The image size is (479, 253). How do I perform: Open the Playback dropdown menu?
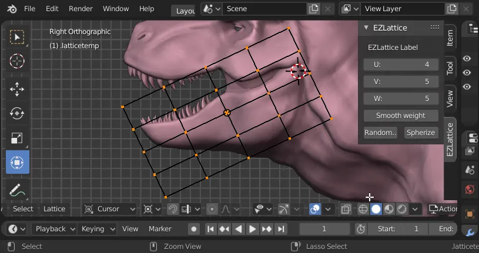54,229
